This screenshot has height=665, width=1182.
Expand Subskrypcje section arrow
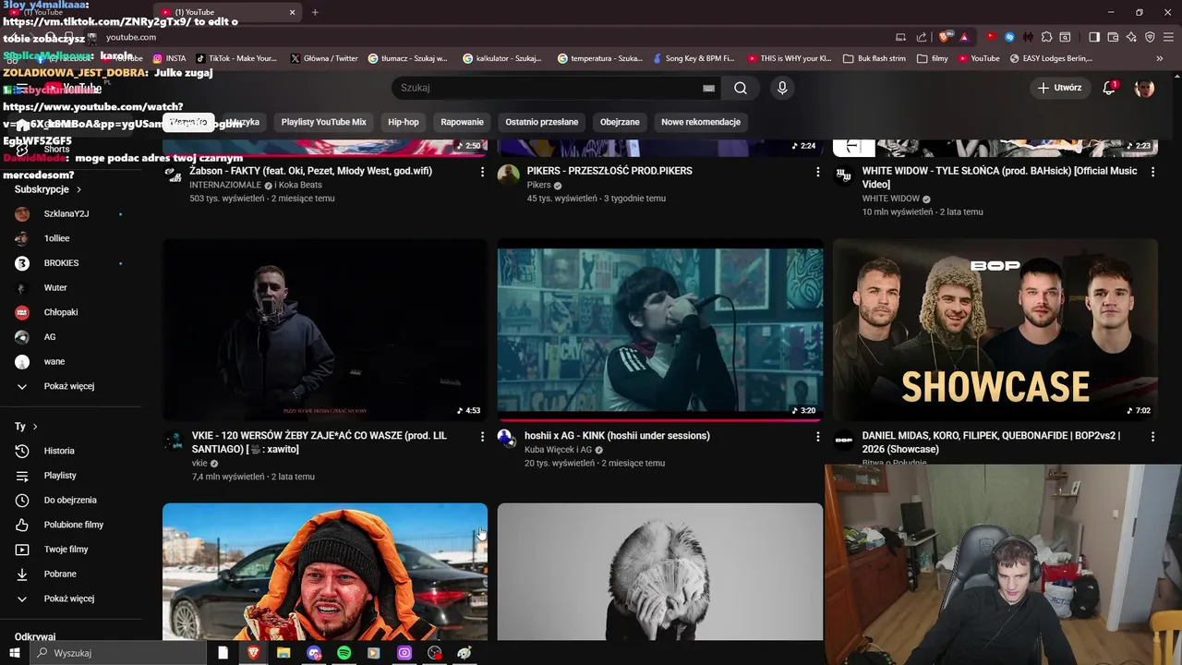click(x=78, y=189)
